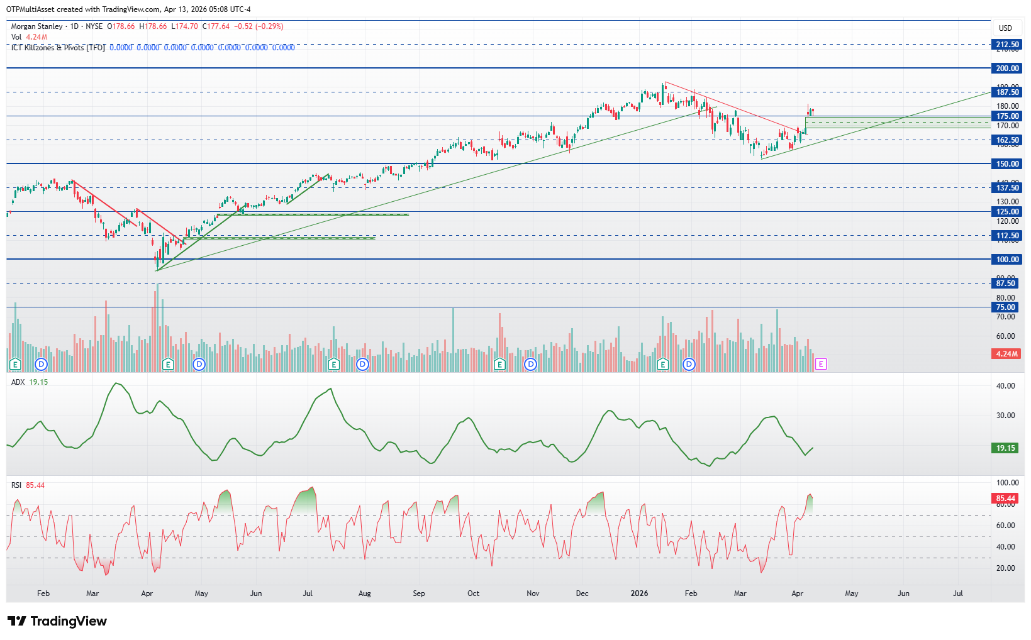This screenshot has height=640, width=1031.
Task: Click the 87.50 price level label
Action: (1005, 284)
